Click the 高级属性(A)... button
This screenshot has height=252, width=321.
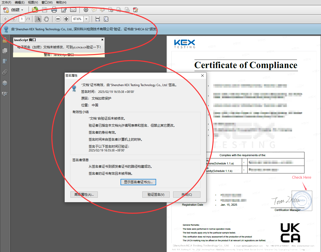coord(84,194)
